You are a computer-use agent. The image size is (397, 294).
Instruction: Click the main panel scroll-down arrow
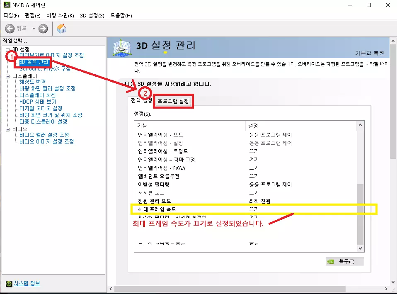click(x=393, y=282)
